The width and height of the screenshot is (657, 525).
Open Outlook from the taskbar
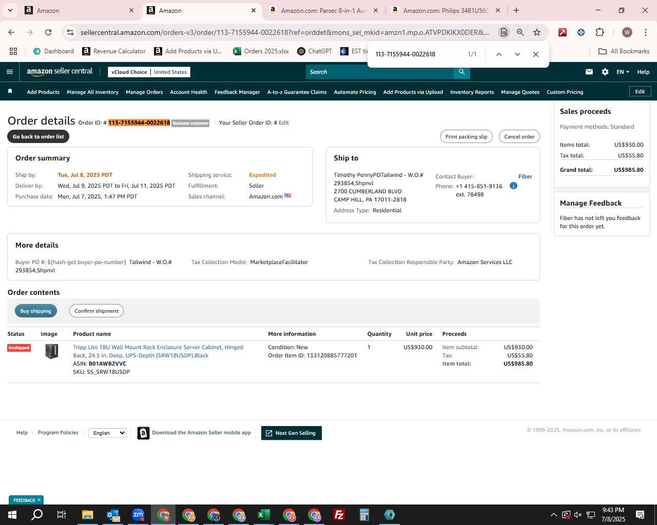[113, 515]
